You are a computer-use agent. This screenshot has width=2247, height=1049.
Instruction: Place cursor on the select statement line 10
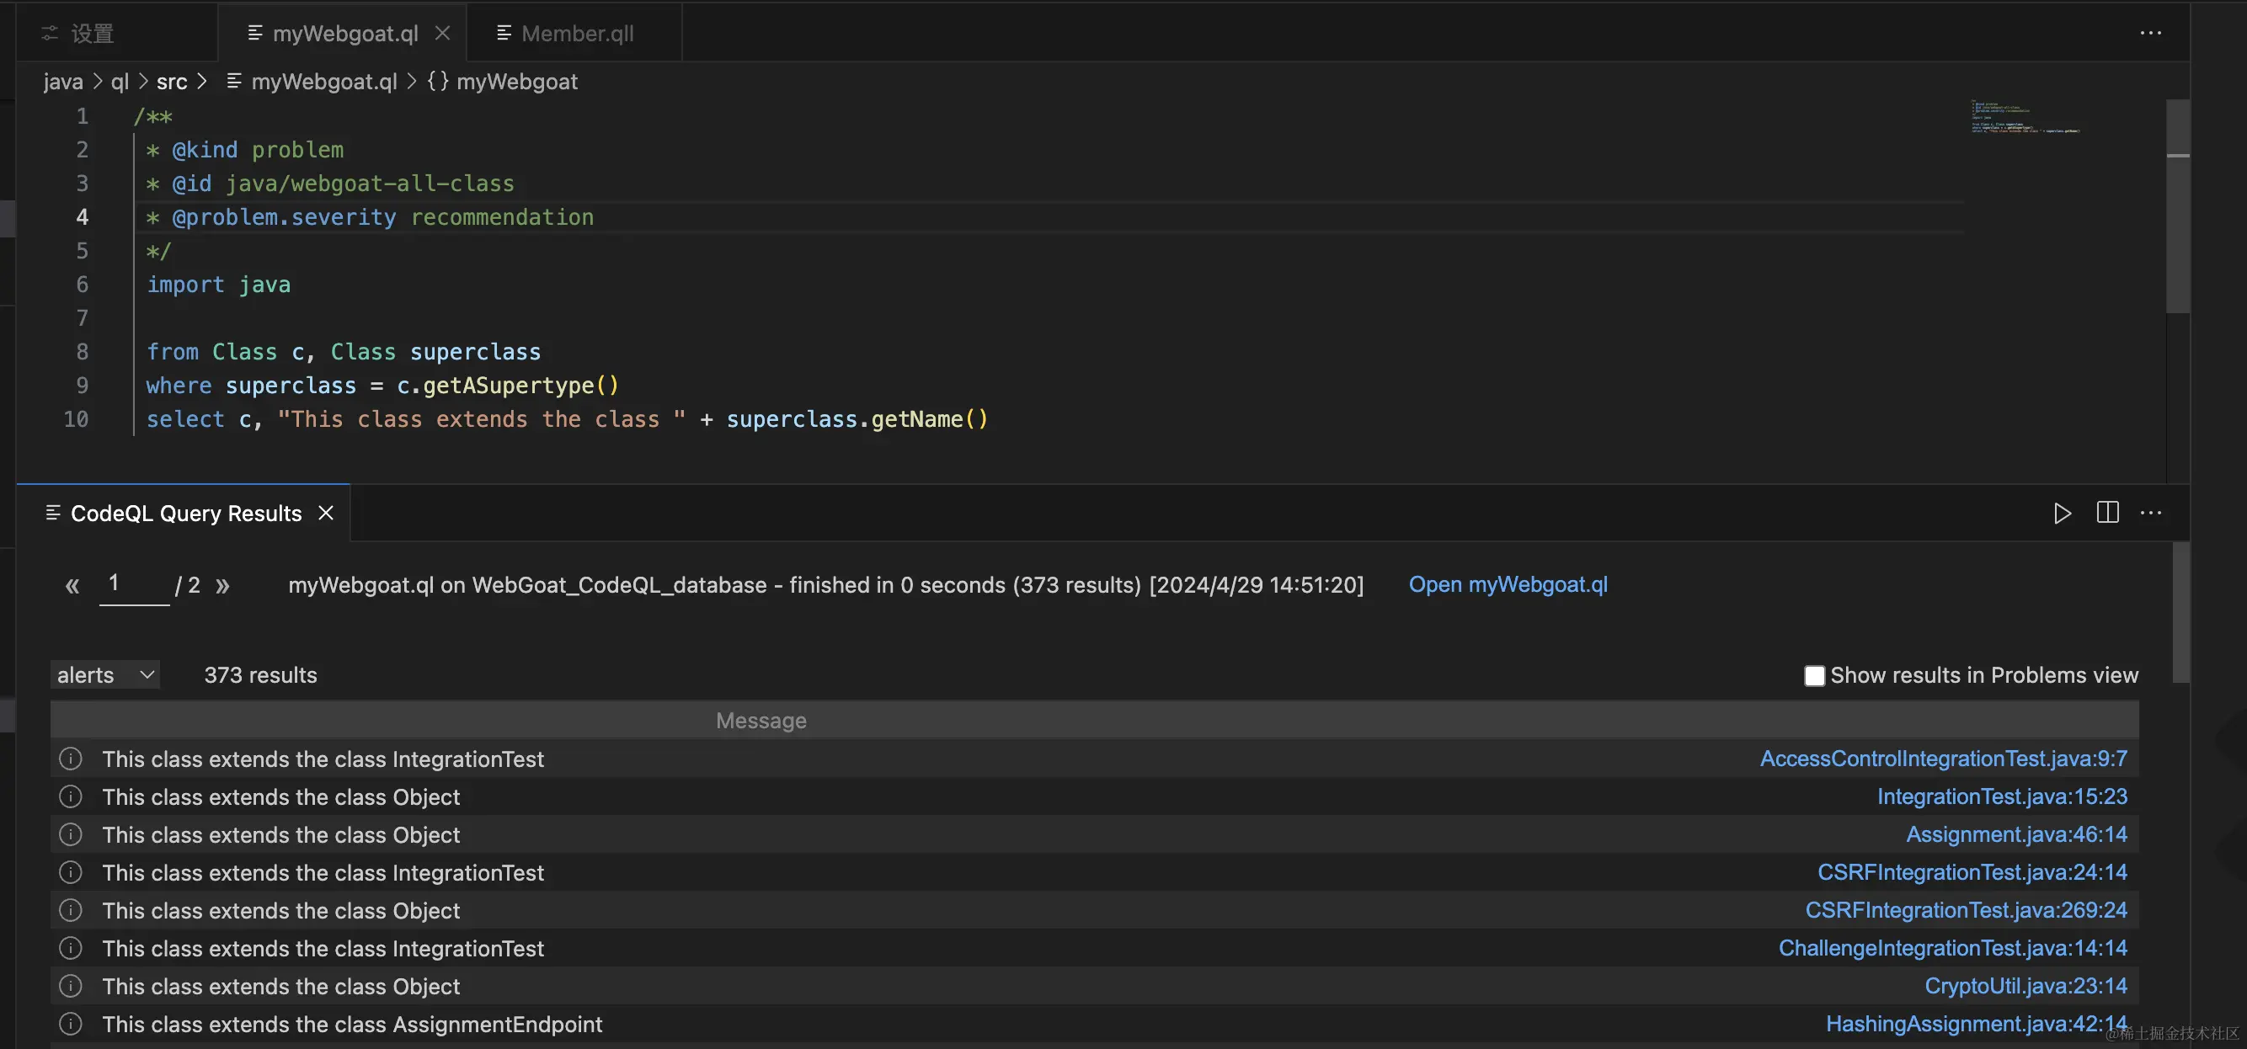567,419
